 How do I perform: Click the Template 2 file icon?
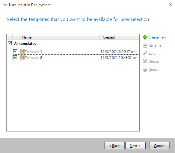tap(22, 57)
